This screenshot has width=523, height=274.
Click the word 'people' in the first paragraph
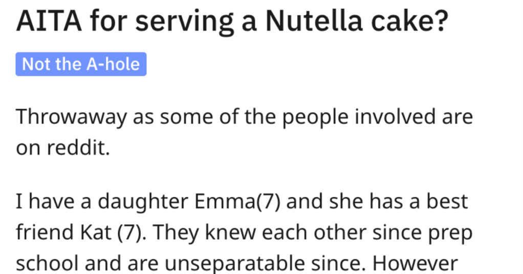(x=315, y=118)
